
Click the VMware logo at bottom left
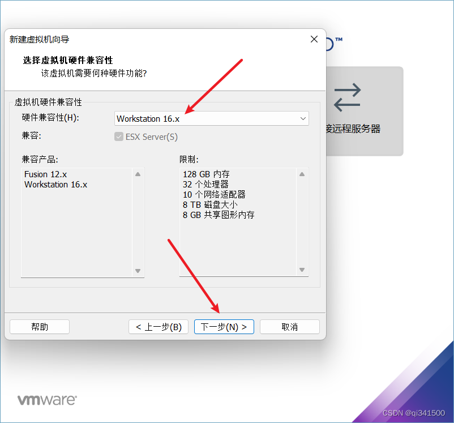47,400
